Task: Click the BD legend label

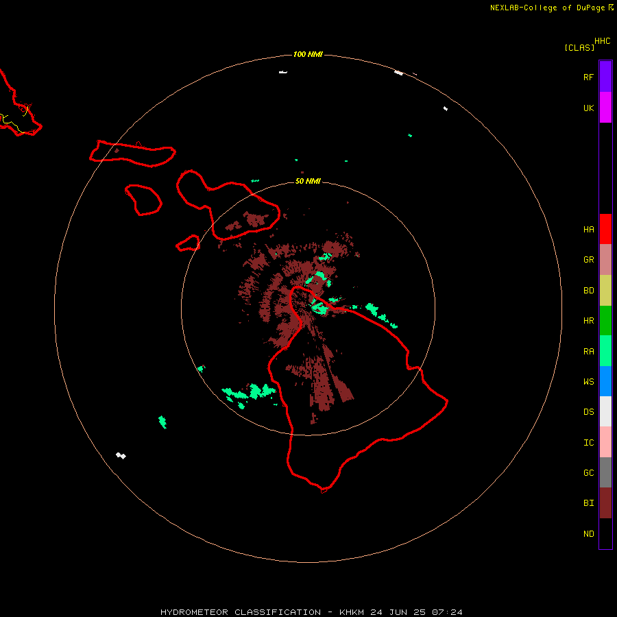Action: (x=588, y=291)
